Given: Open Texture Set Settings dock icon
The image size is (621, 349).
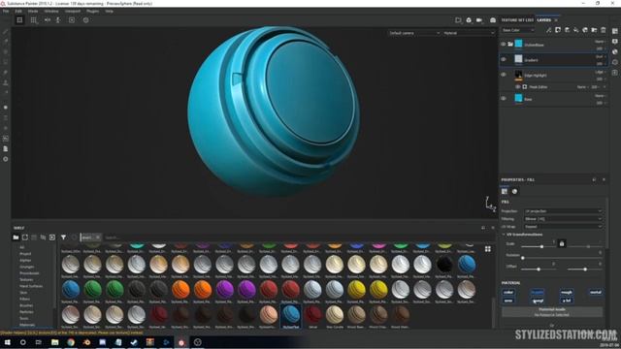Looking at the screenshot, I should tap(614, 31).
